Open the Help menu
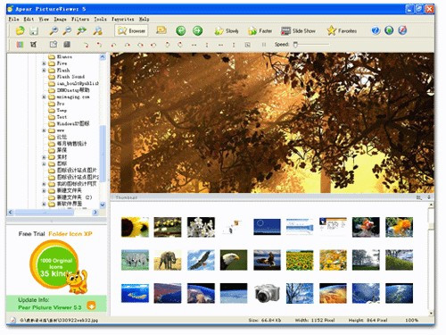Screen dimensions: 446x335 tap(144, 19)
